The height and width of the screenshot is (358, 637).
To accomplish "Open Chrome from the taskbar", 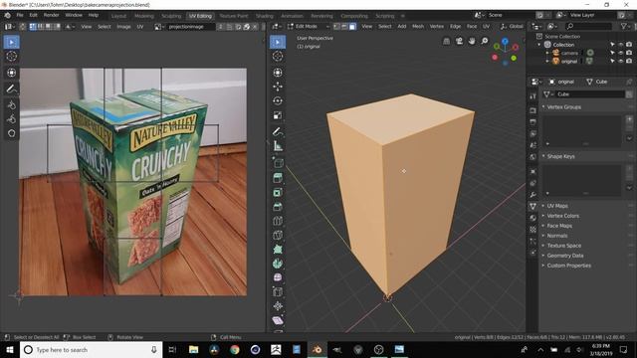I will click(235, 349).
